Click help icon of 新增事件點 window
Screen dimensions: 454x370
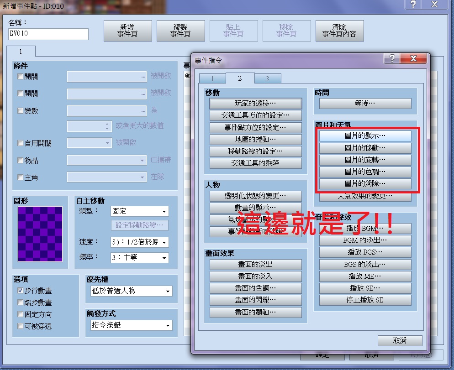pos(413,4)
